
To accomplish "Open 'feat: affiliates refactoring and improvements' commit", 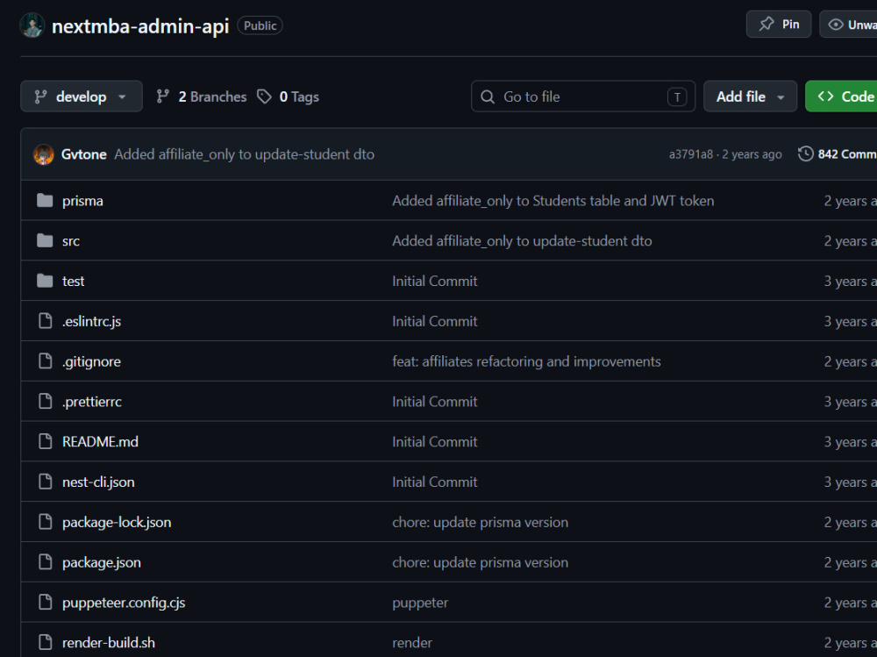I will point(526,361).
